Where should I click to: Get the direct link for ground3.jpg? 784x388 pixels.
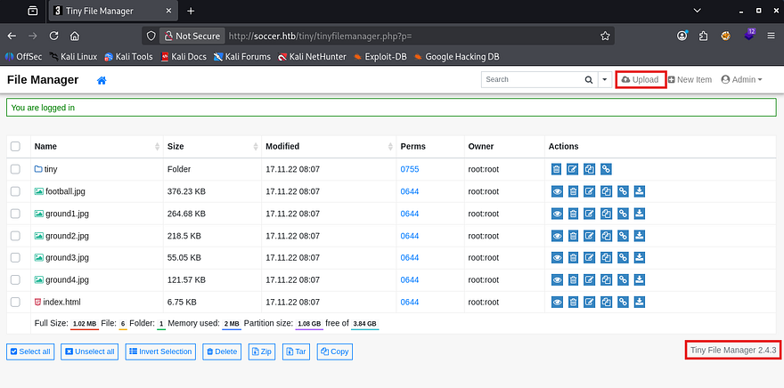[622, 258]
